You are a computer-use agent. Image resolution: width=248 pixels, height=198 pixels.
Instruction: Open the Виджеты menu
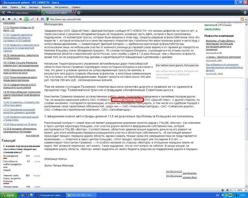click(x=46, y=7)
